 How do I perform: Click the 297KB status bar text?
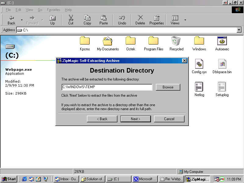(79, 172)
